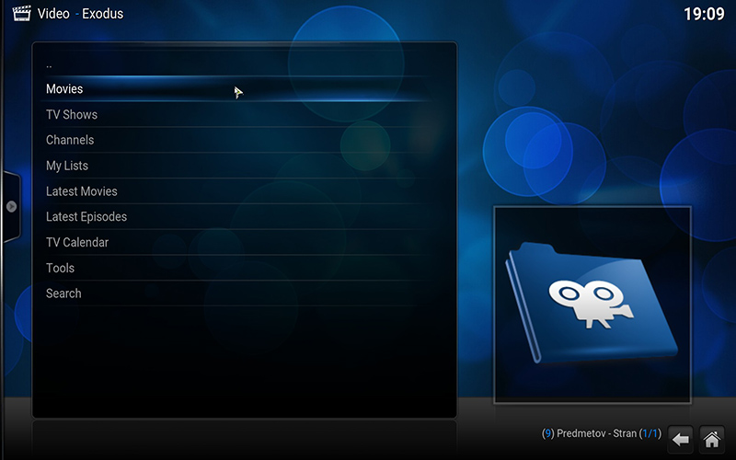Viewport: 736px width, 460px height.
Task: Open the TV Calendar item
Action: coord(77,243)
